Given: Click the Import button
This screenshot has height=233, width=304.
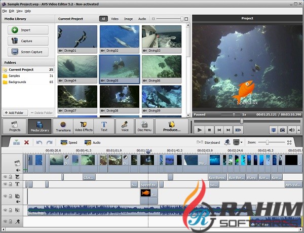Looking at the screenshot, I should pyautogui.click(x=27, y=30).
